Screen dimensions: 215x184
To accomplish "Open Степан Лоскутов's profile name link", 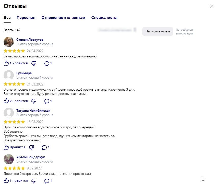I will (x=30, y=40).
